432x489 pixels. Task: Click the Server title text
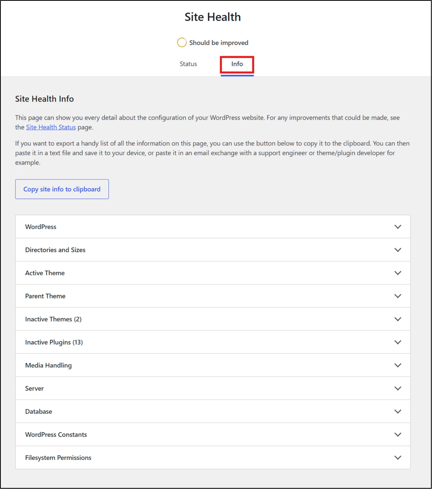tap(35, 388)
